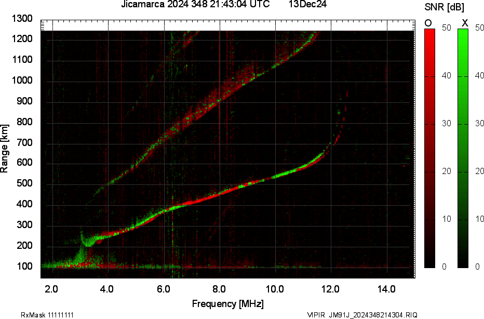Click the 4.0 tick on the frequency axis
This screenshot has width=484, height=319.
[x=107, y=289]
